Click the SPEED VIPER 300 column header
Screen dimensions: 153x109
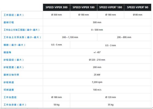click(x=57, y=7)
